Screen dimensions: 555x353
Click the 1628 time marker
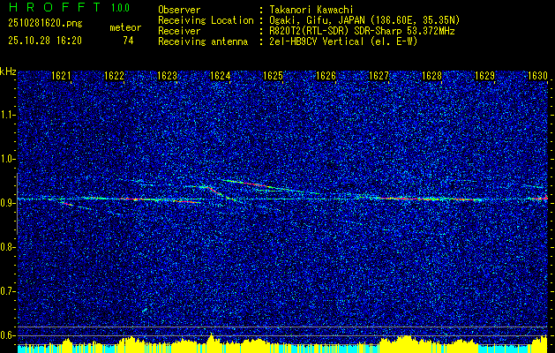point(431,76)
